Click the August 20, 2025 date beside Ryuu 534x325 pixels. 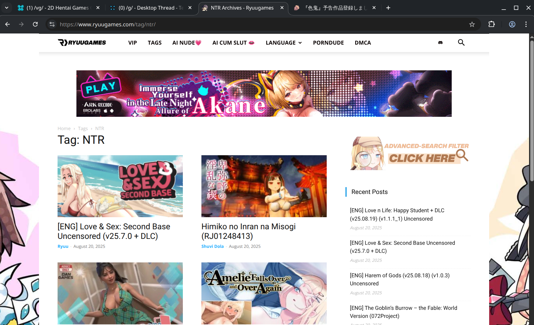tap(89, 246)
